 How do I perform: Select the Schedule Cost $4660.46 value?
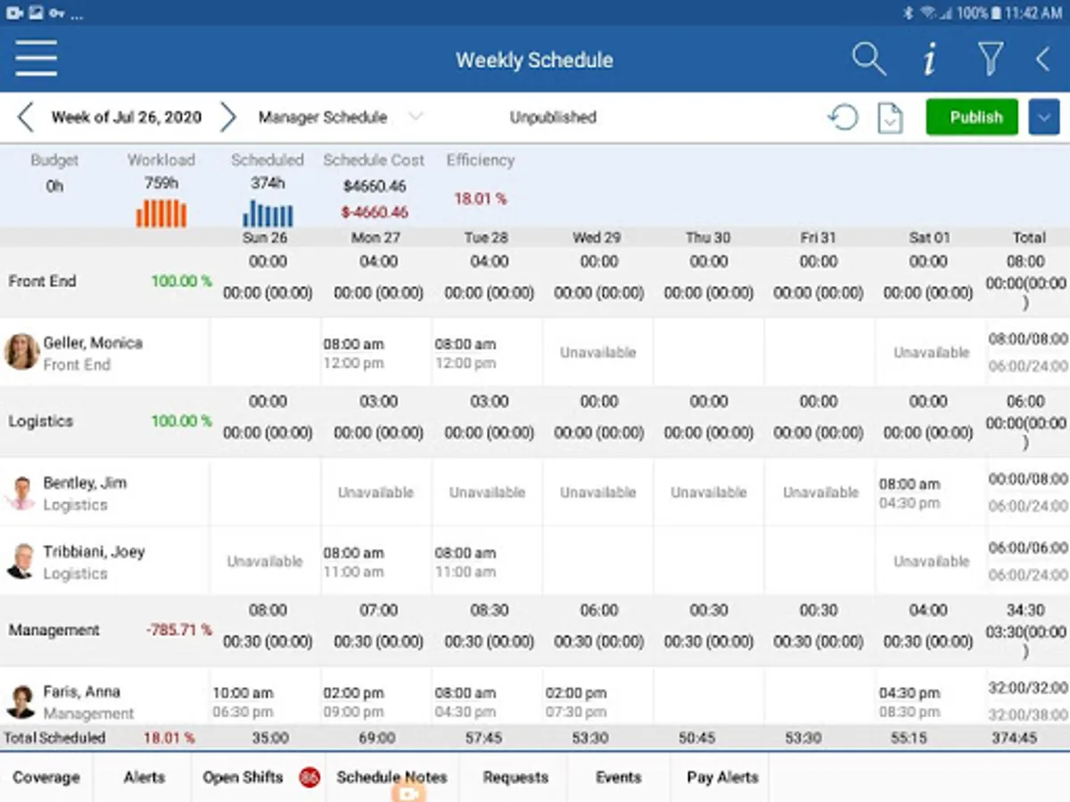[x=374, y=186]
